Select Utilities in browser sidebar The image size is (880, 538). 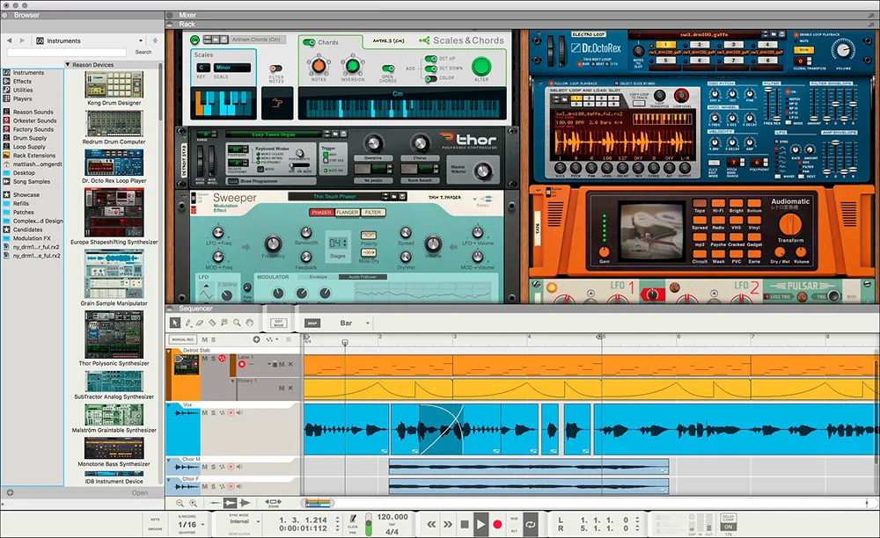(23, 90)
